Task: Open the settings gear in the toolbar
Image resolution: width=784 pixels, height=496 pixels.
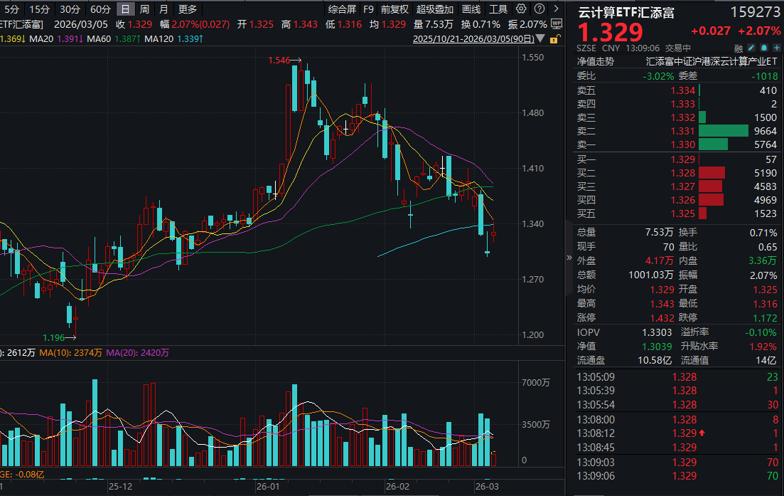Action: coord(520,9)
